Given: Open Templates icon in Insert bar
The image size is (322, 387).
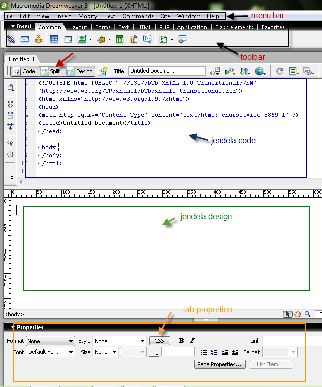Looking at the screenshot, I should click(x=163, y=39).
